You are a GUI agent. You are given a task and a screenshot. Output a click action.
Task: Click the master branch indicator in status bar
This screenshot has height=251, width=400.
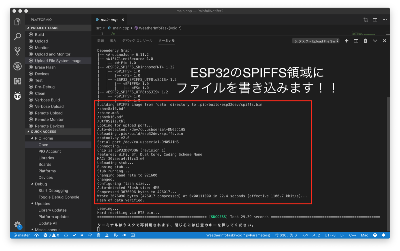point(22,235)
